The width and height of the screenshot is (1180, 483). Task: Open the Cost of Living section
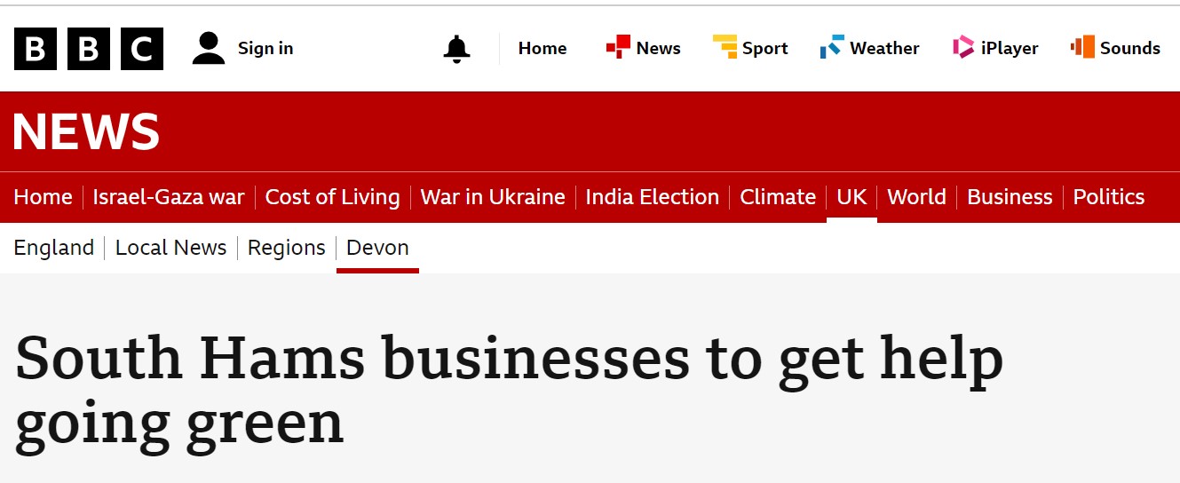[x=332, y=197]
